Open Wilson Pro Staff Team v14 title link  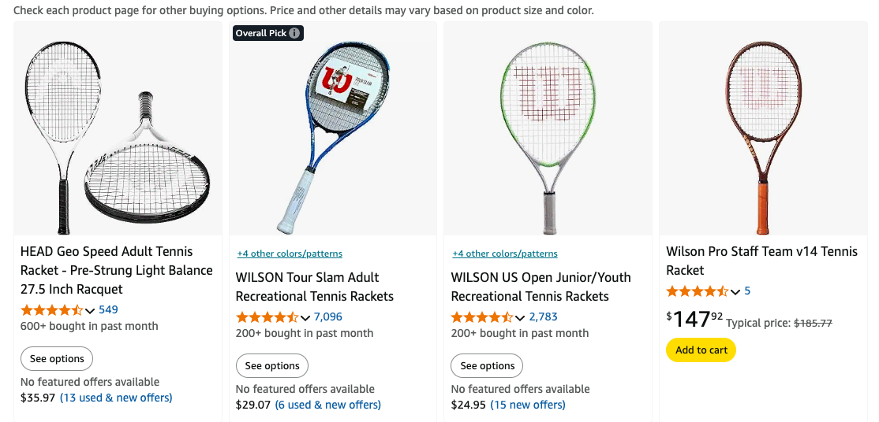761,261
